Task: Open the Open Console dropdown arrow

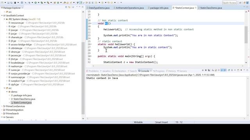Action: point(241,70)
